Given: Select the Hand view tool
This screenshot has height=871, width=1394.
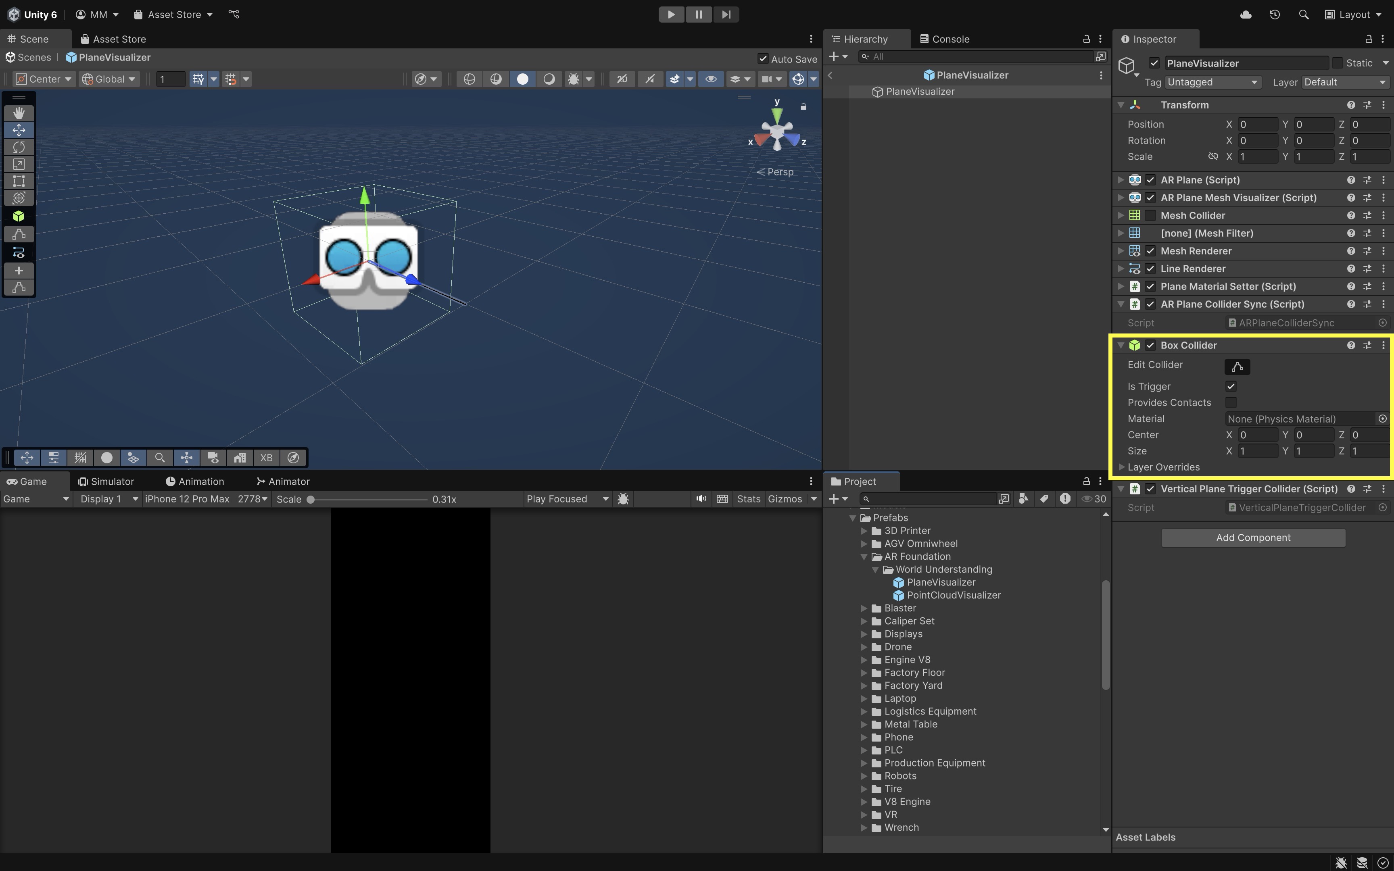Looking at the screenshot, I should click(x=19, y=113).
